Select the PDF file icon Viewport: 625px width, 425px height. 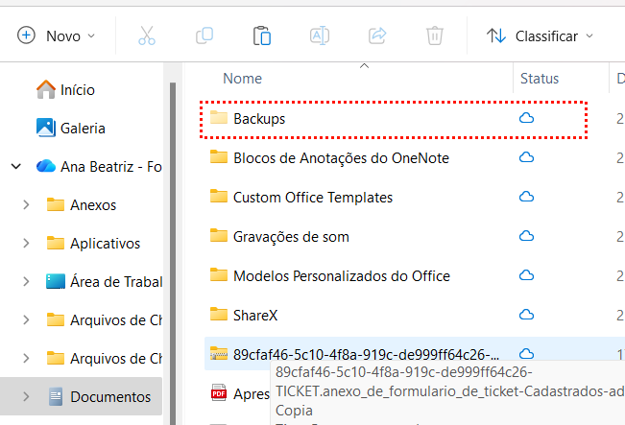pos(218,392)
